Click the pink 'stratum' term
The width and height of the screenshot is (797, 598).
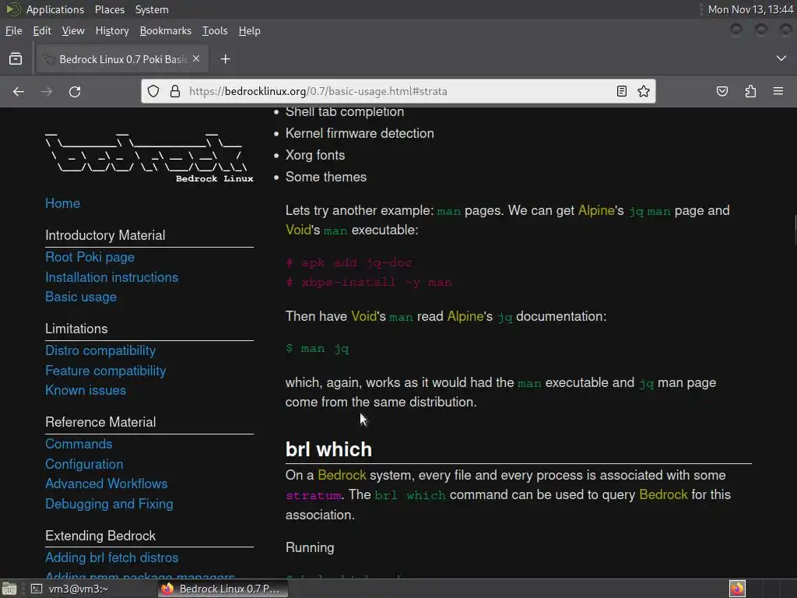(x=313, y=495)
